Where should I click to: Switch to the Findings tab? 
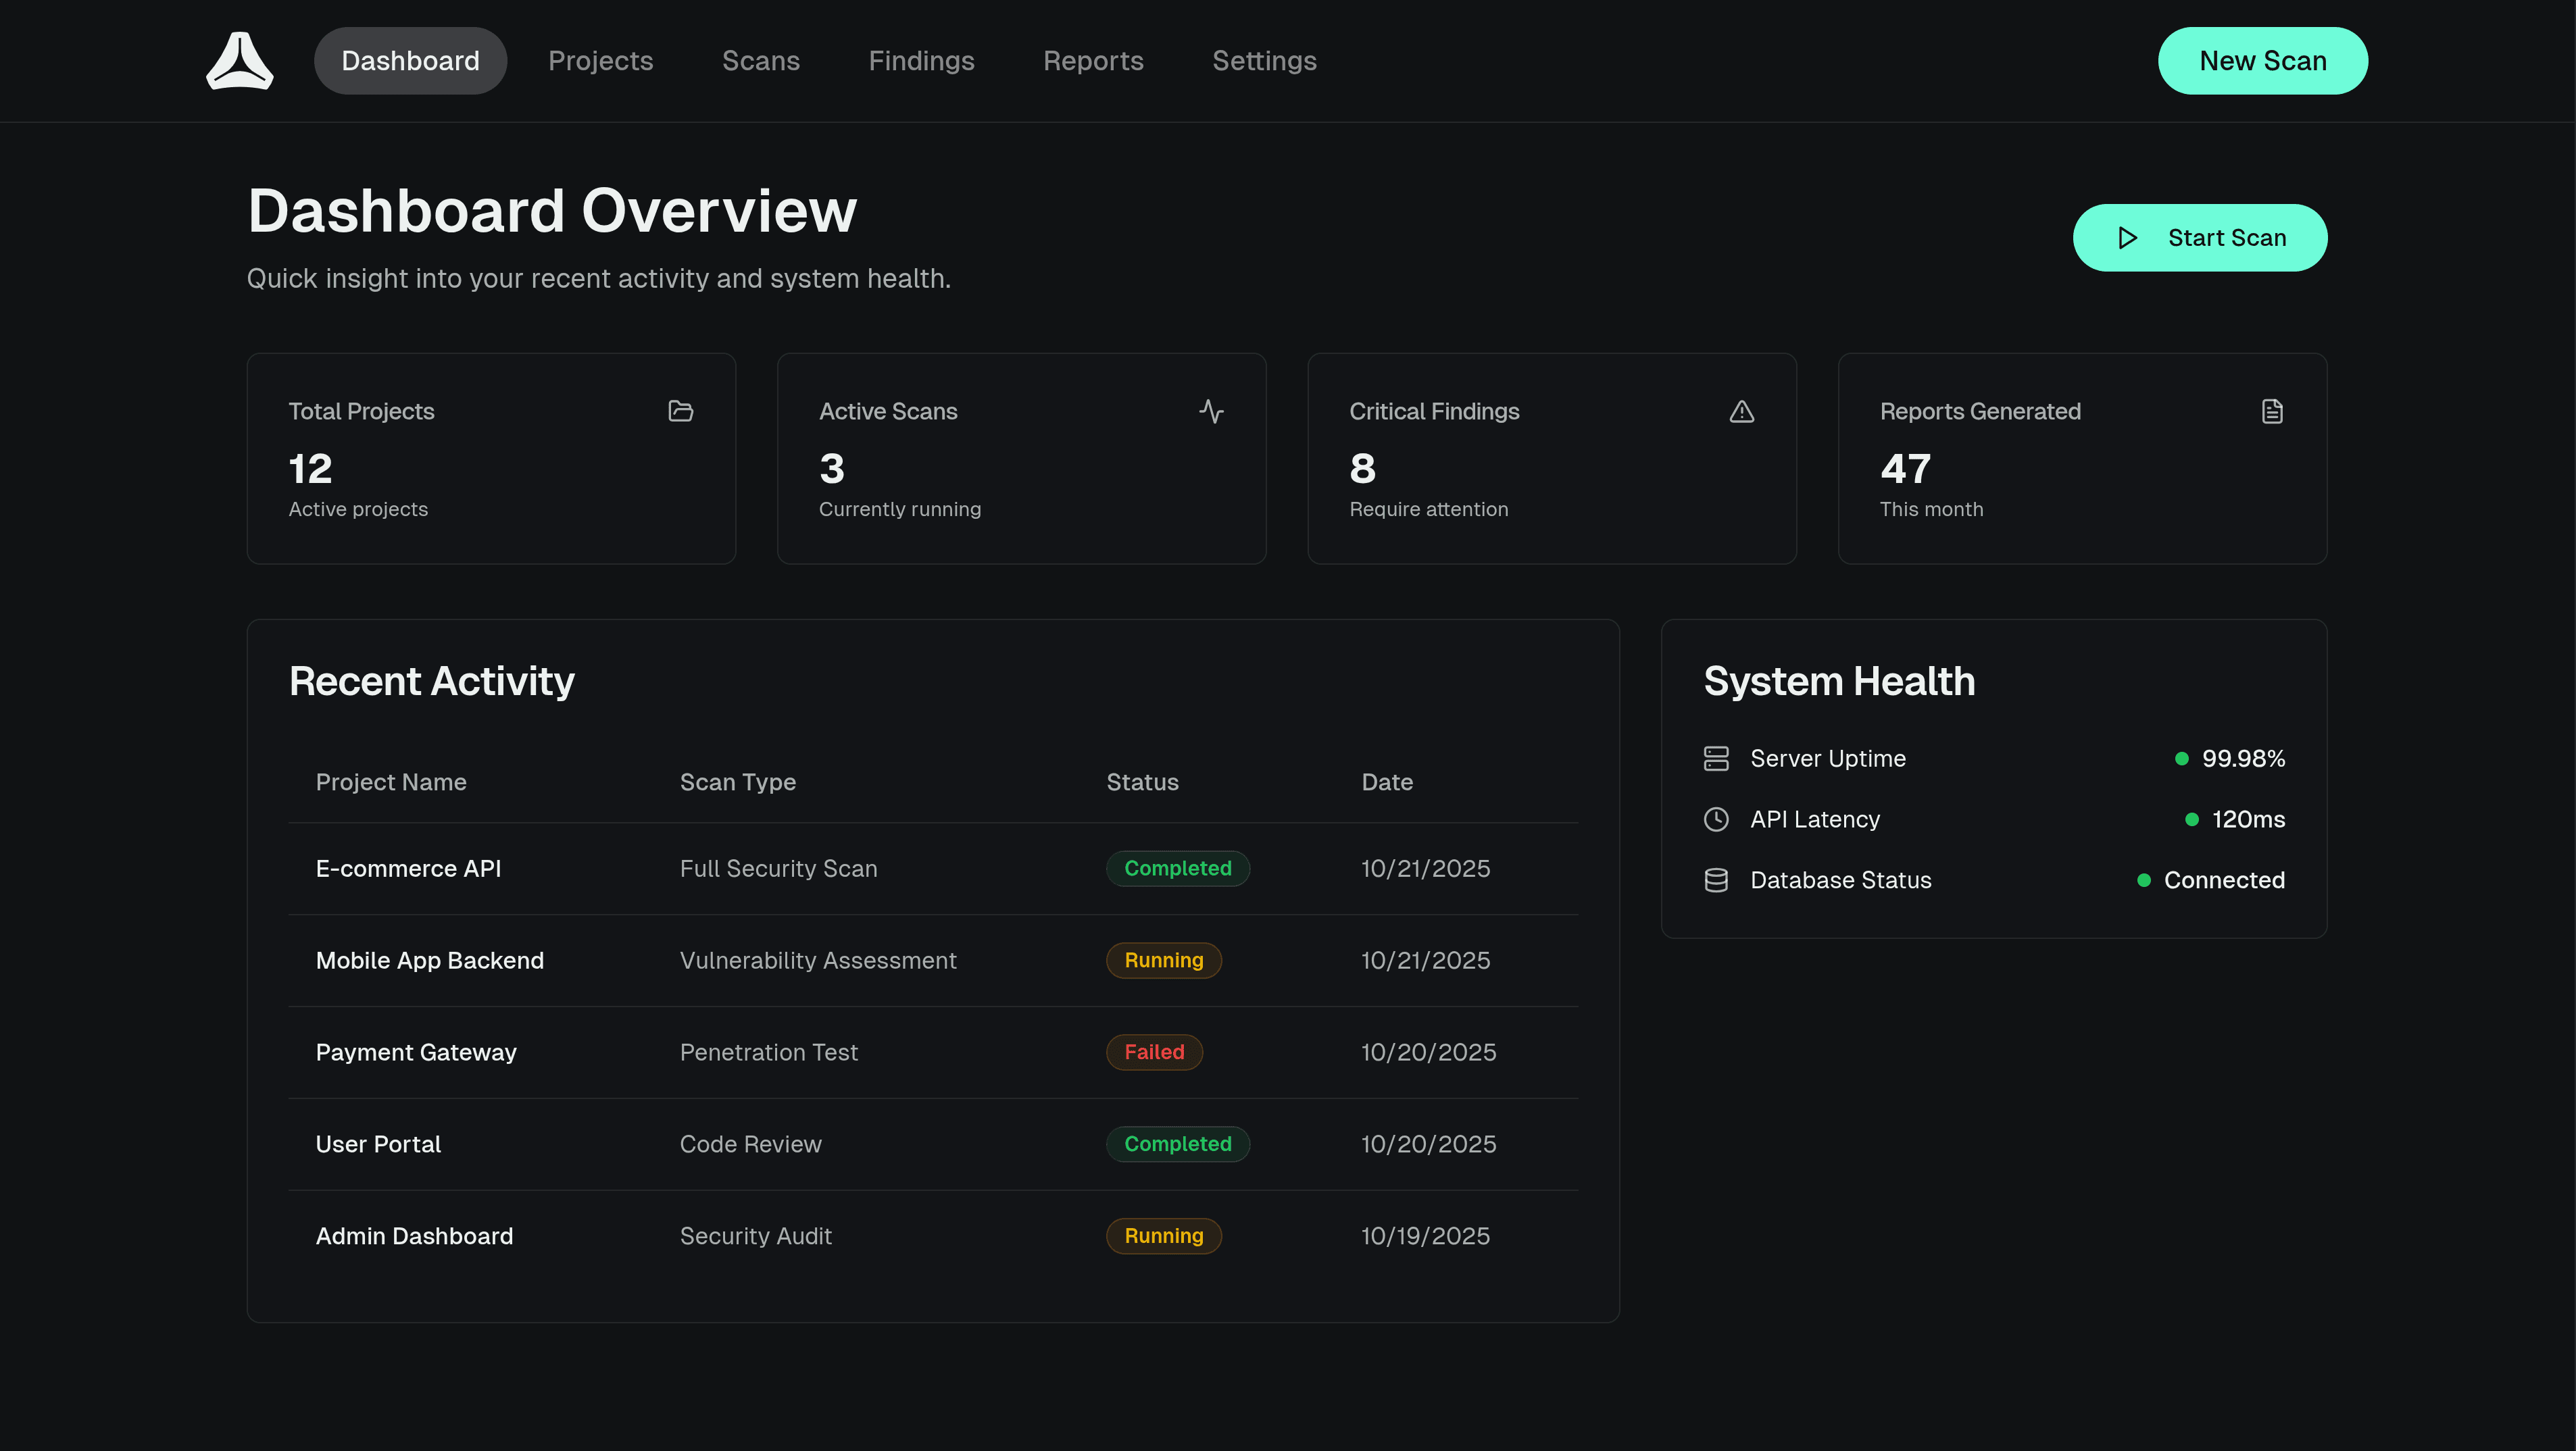pyautogui.click(x=921, y=60)
